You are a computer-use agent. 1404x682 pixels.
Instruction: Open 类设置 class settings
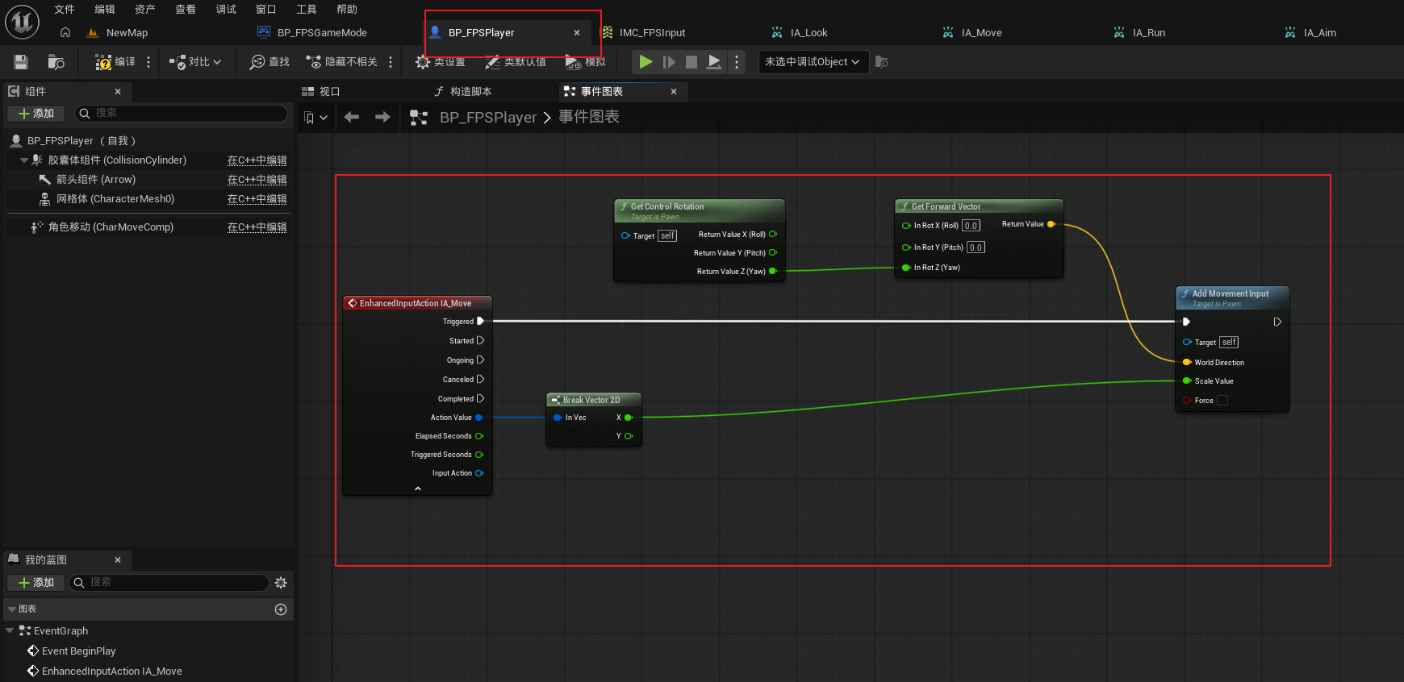point(440,62)
